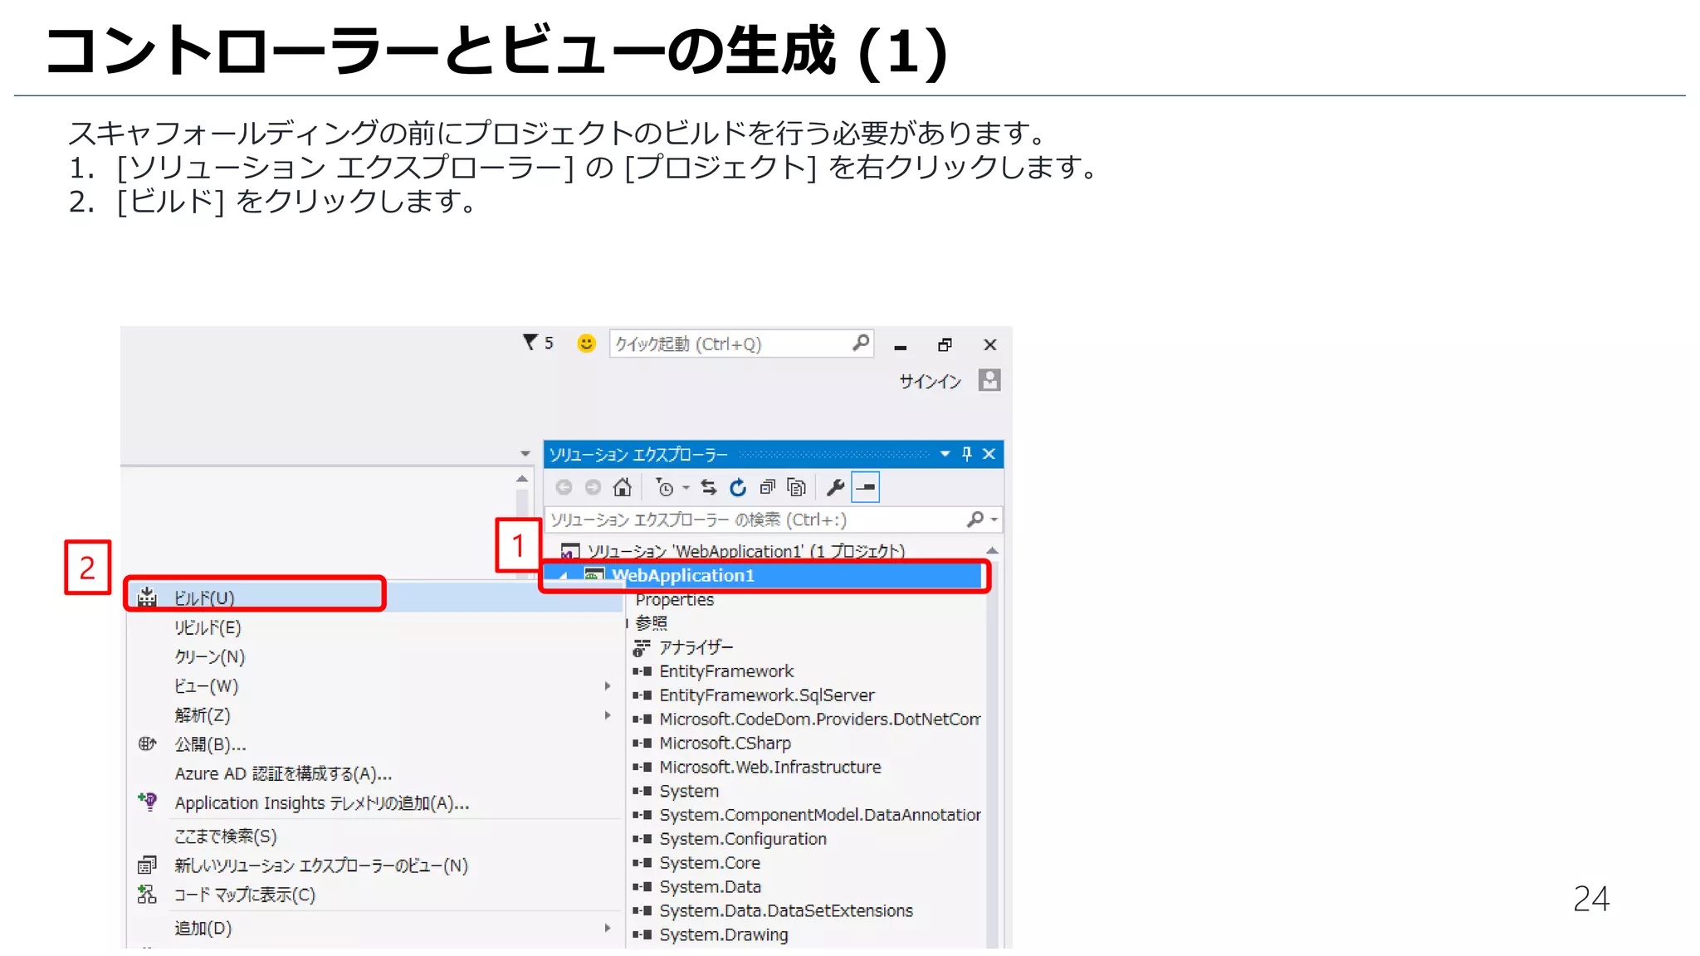Click the feedback smiley icon
This screenshot has height=956, width=1700.
click(x=586, y=344)
